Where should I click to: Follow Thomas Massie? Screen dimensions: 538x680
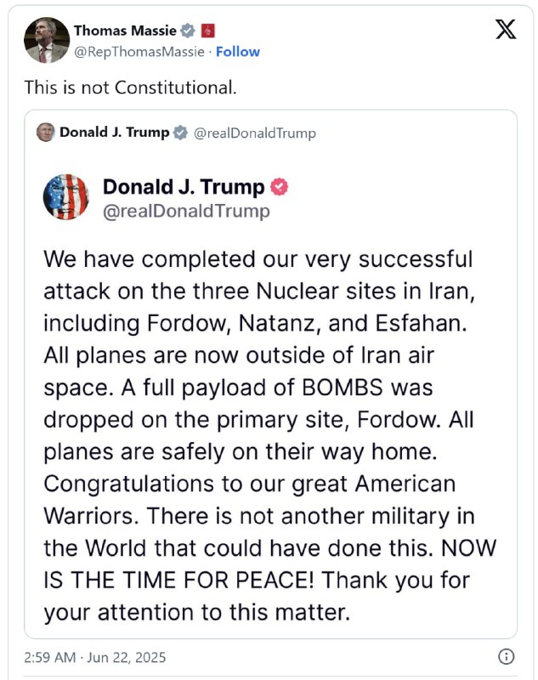[x=238, y=52]
